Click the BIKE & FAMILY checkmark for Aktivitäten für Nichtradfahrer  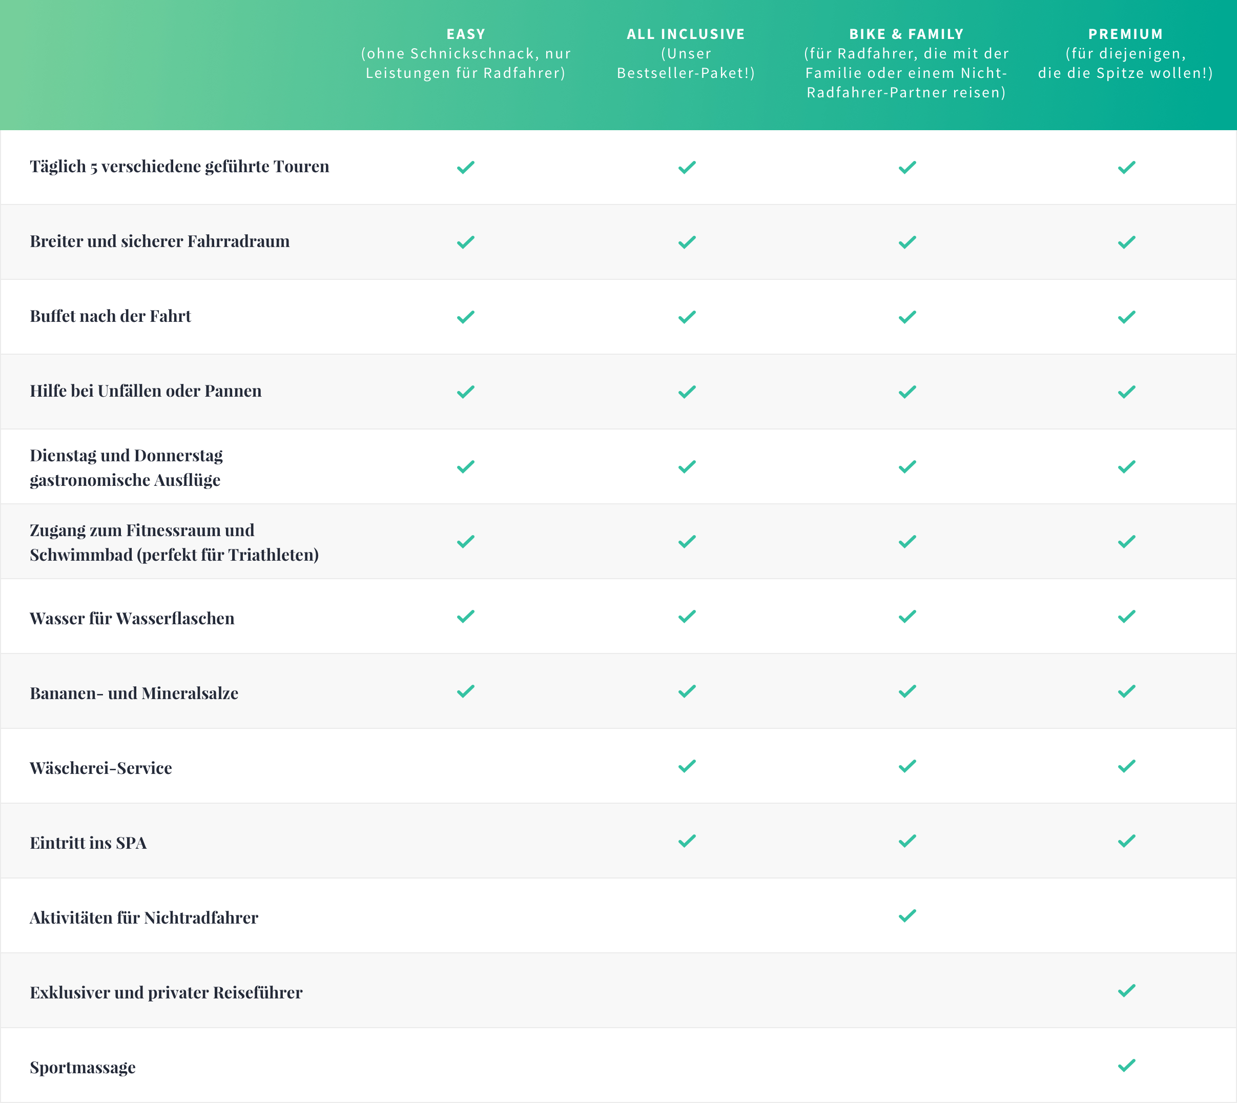tap(907, 916)
